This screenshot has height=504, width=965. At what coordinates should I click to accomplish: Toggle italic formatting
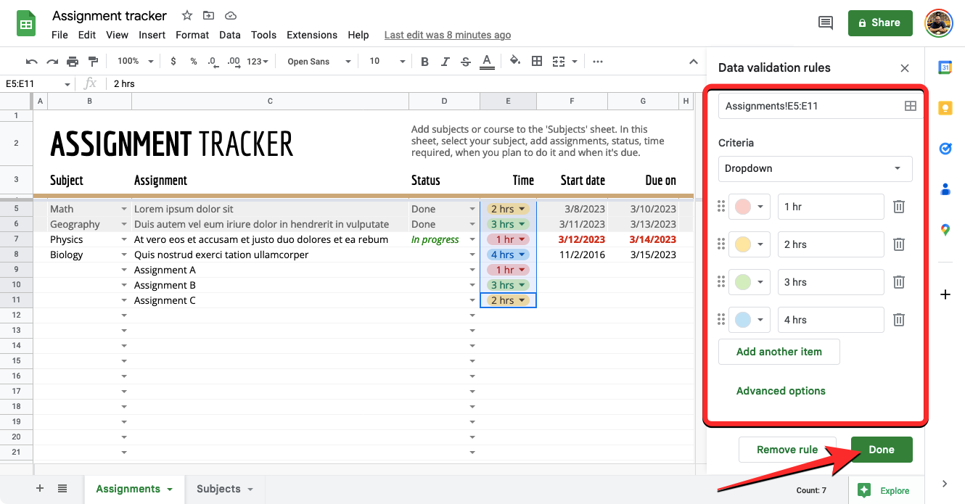(x=445, y=62)
